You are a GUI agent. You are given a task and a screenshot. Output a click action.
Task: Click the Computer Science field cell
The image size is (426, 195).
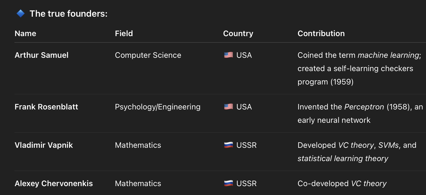(148, 55)
